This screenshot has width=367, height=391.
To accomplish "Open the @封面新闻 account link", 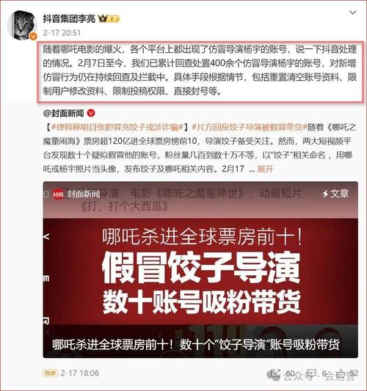I will point(63,114).
